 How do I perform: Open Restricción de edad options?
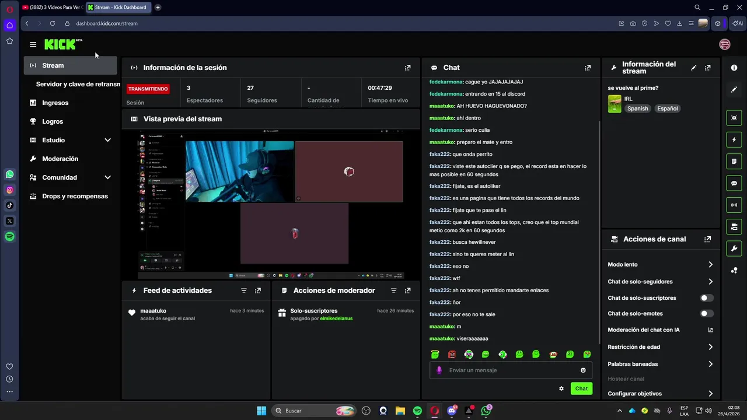(x=661, y=347)
